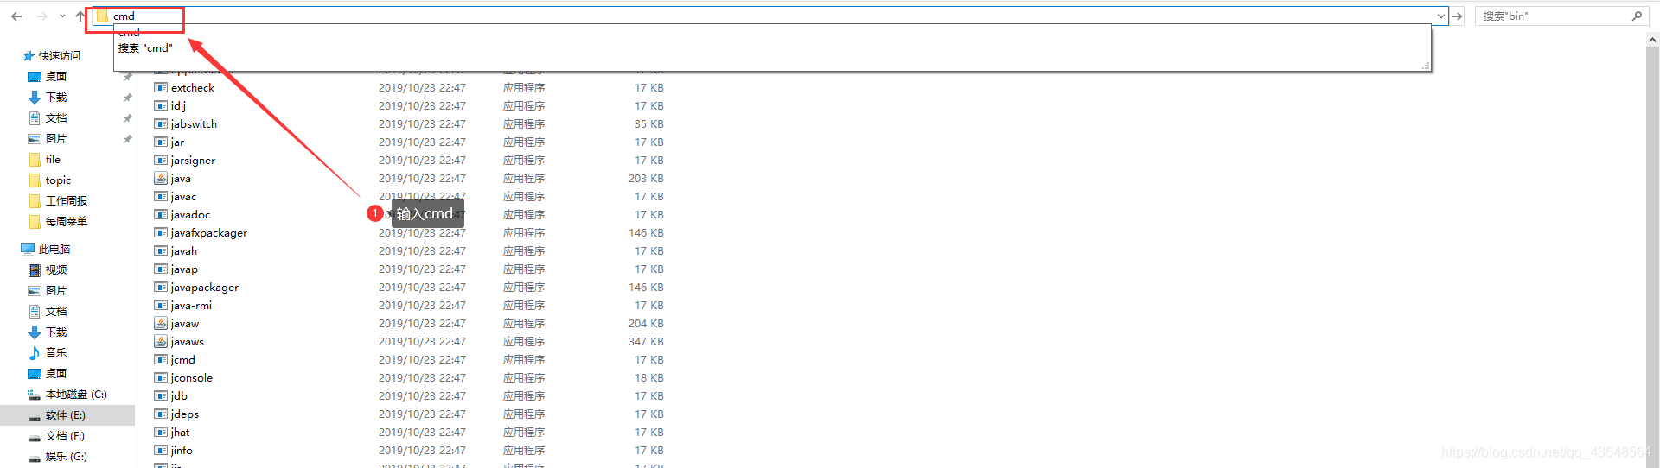The height and width of the screenshot is (468, 1660).
Task: Go up one folder level
Action: click(x=80, y=16)
